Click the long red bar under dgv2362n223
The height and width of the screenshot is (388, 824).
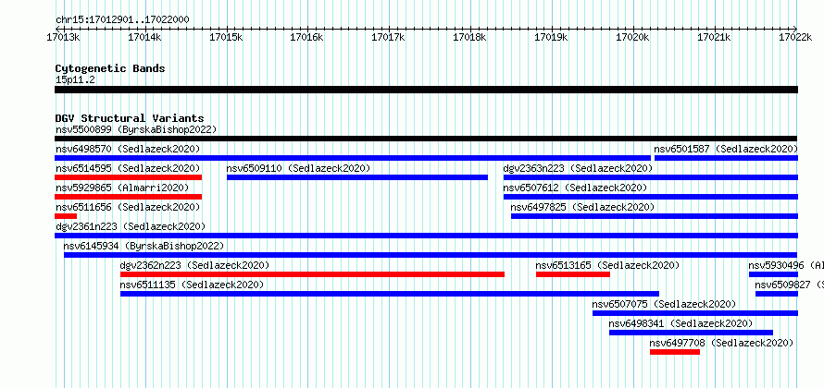tap(312, 274)
